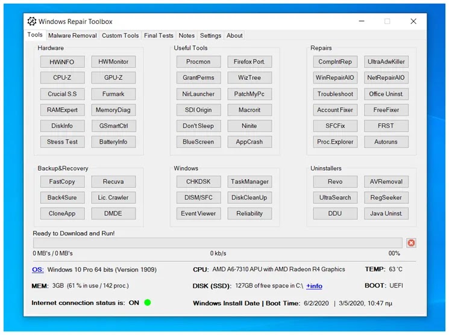Launch HWMonitor

[113, 62]
